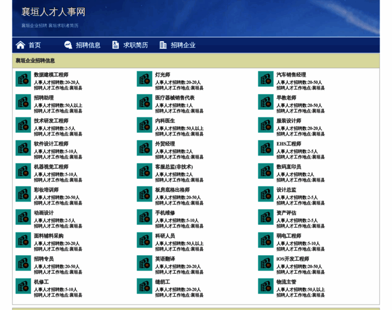Open the 英语翻译 job listing
Viewport: 392px width, 310px height.
[x=165, y=259]
